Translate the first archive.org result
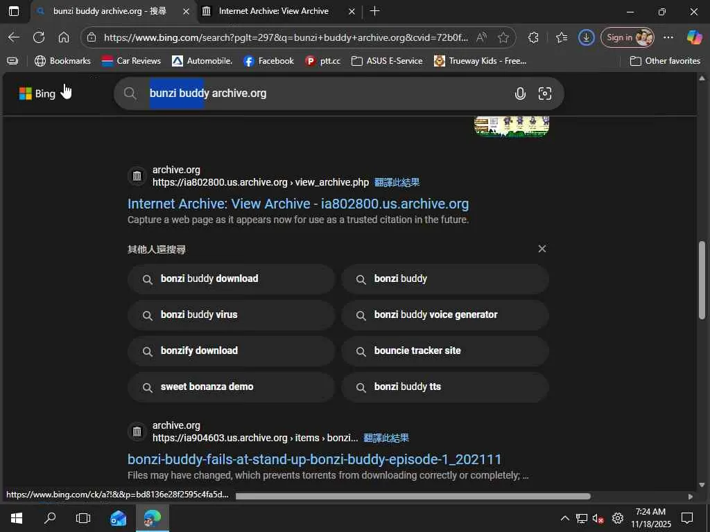This screenshot has width=710, height=532. [x=397, y=182]
